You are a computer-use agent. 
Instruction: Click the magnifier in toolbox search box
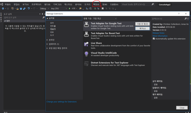[x=44, y=18]
